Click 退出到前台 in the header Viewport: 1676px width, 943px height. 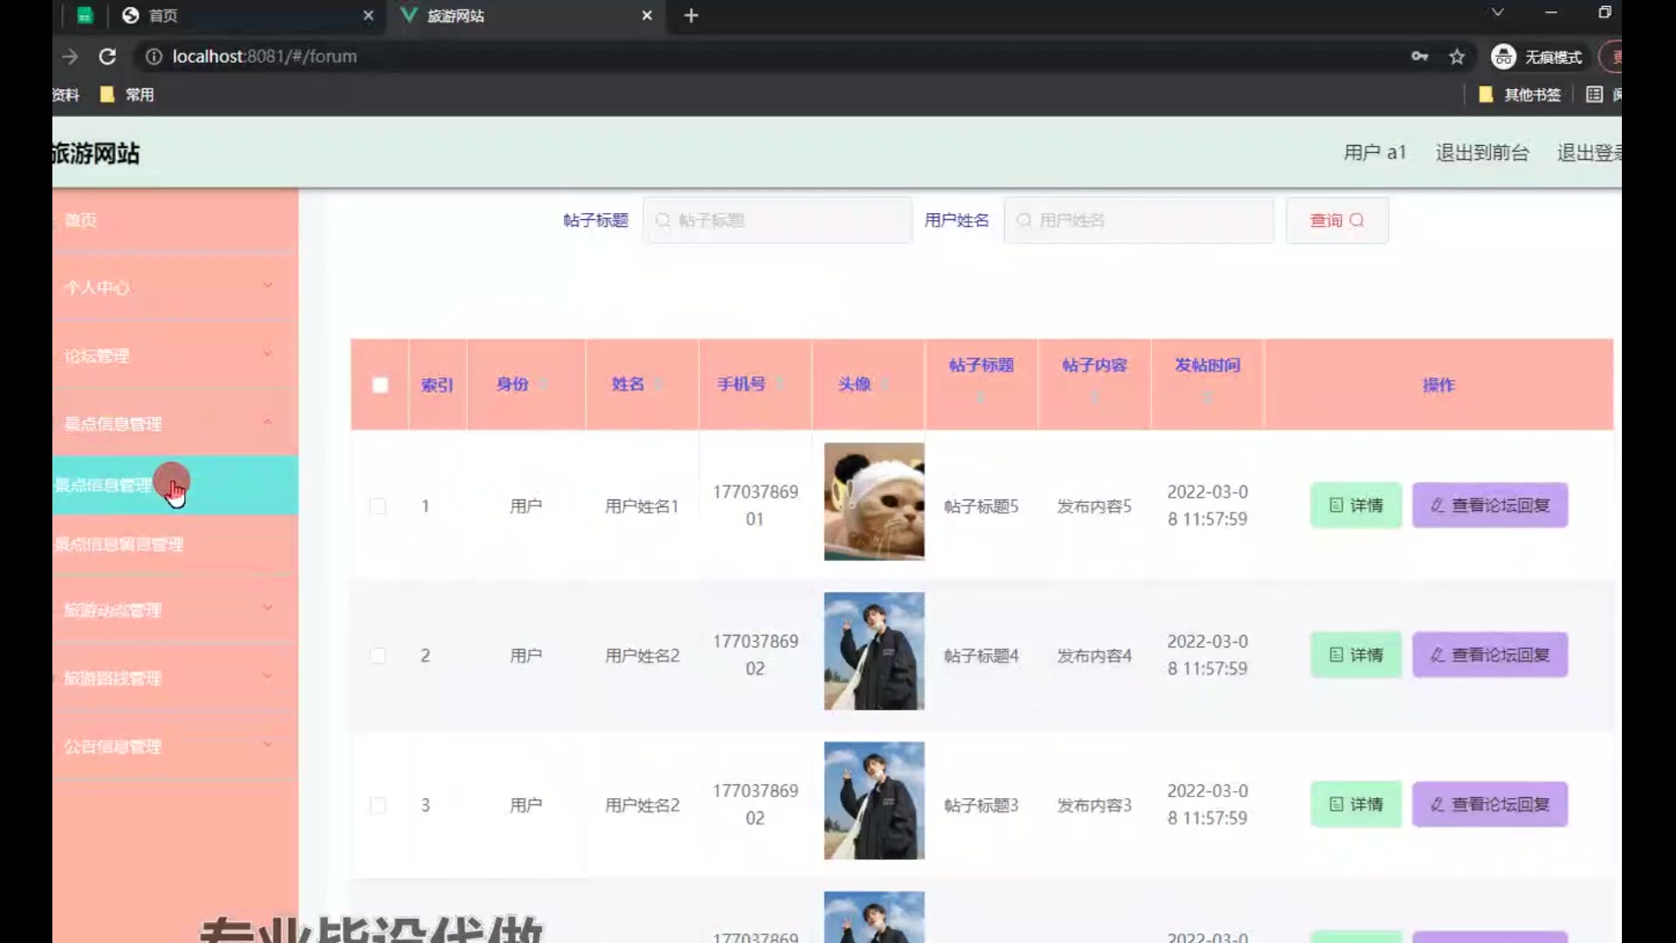(x=1482, y=153)
